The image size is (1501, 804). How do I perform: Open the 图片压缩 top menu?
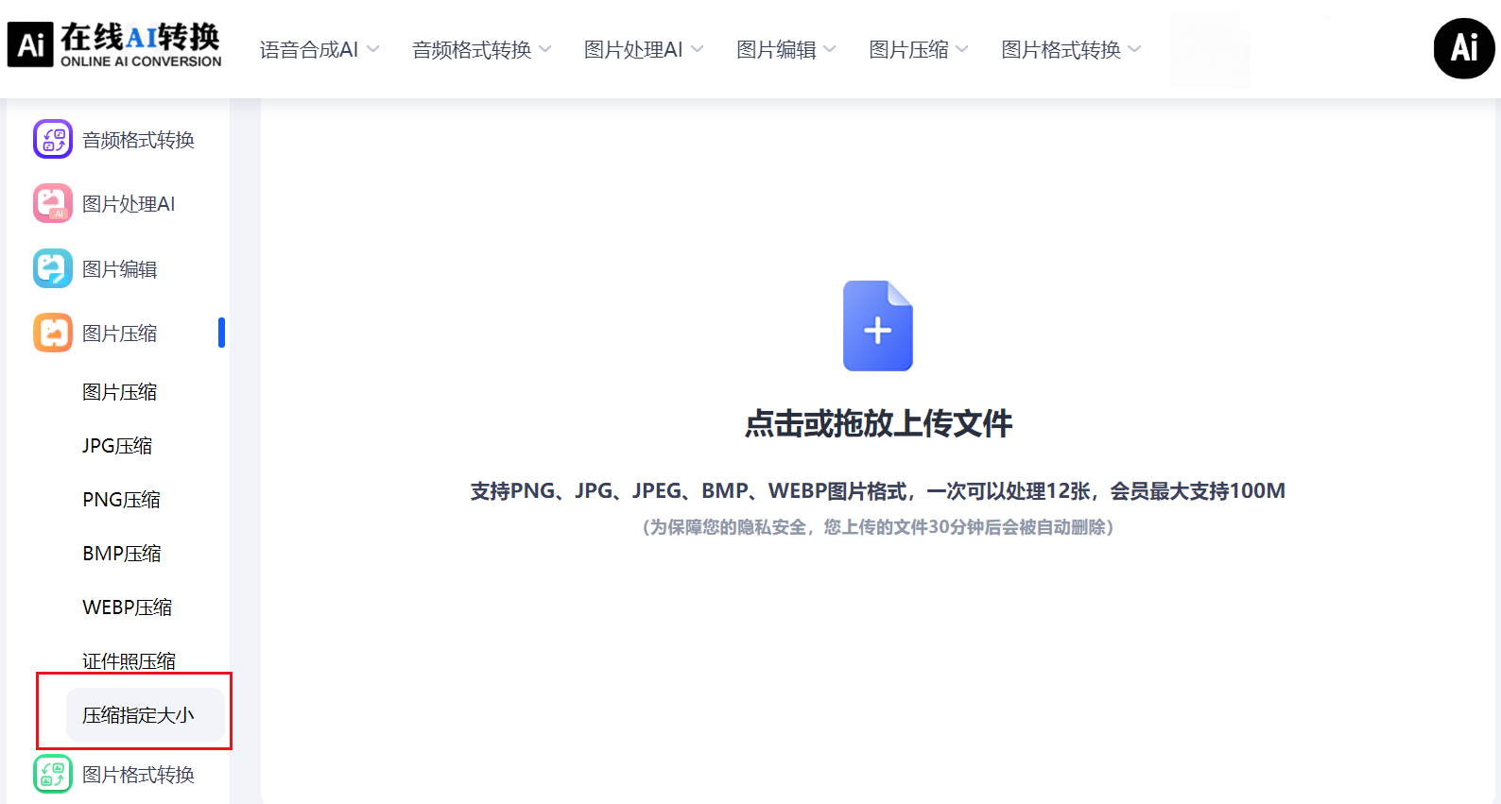[918, 49]
